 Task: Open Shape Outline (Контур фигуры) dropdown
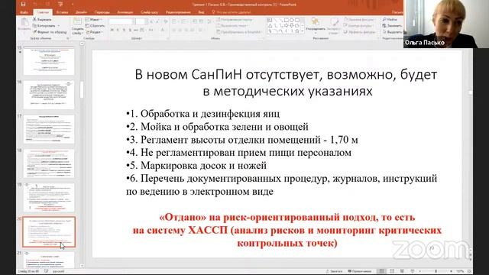pyautogui.click(x=358, y=25)
